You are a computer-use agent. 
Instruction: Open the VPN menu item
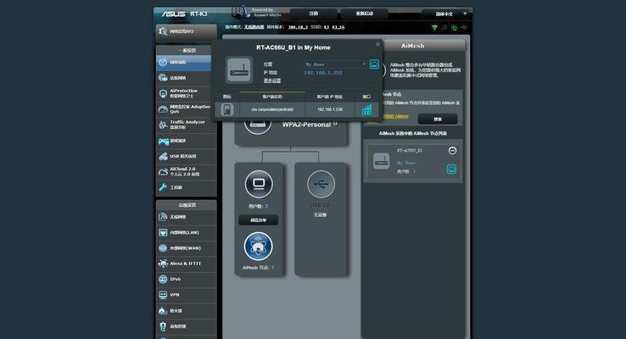click(x=184, y=295)
